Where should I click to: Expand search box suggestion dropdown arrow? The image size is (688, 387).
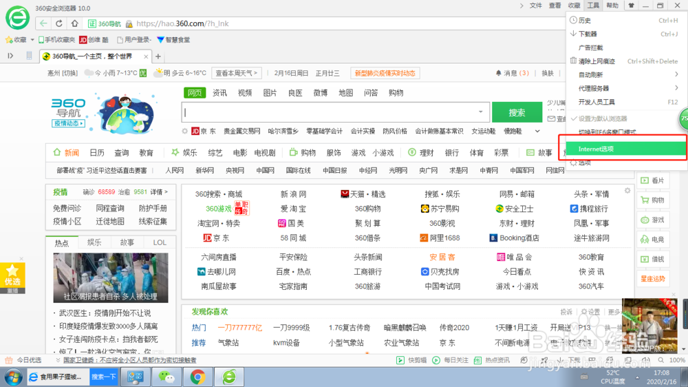(x=480, y=112)
